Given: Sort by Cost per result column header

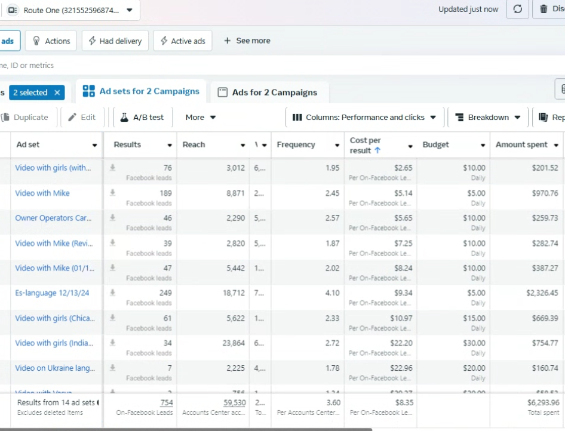Looking at the screenshot, I should pyautogui.click(x=366, y=145).
